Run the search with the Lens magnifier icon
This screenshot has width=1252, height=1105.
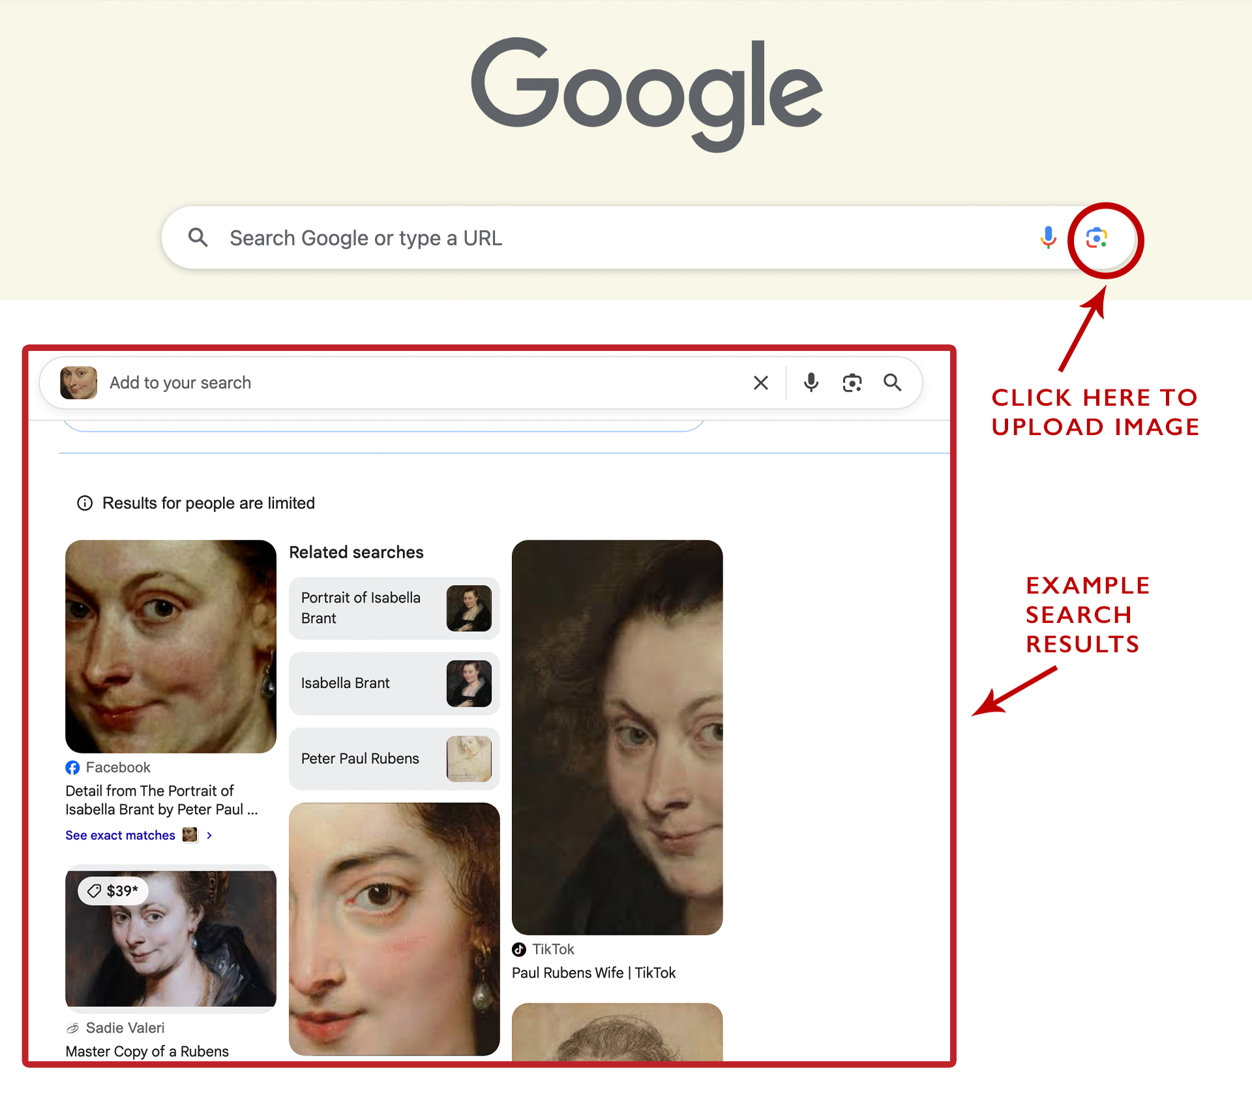(x=892, y=383)
